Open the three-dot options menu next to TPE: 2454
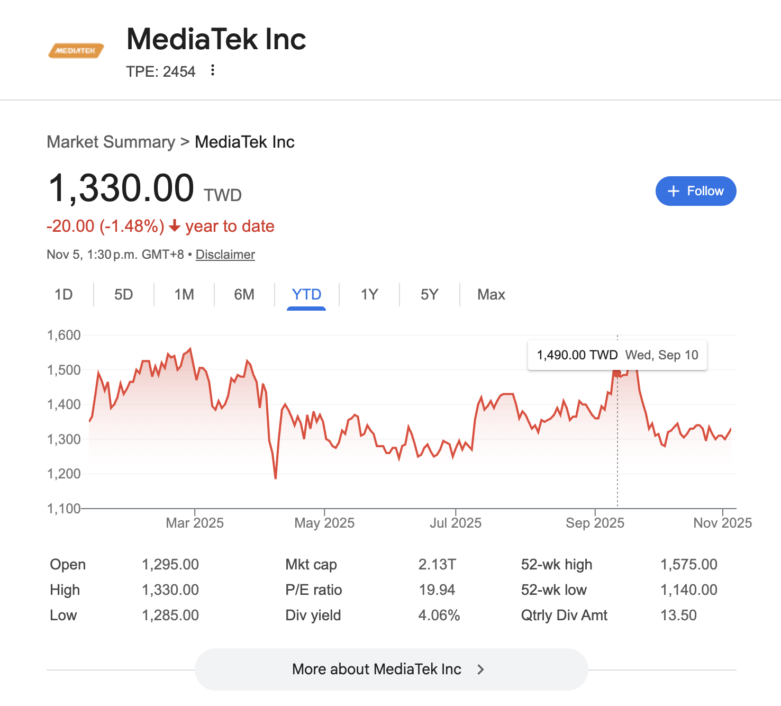Image resolution: width=781 pixels, height=706 pixels. [x=212, y=70]
